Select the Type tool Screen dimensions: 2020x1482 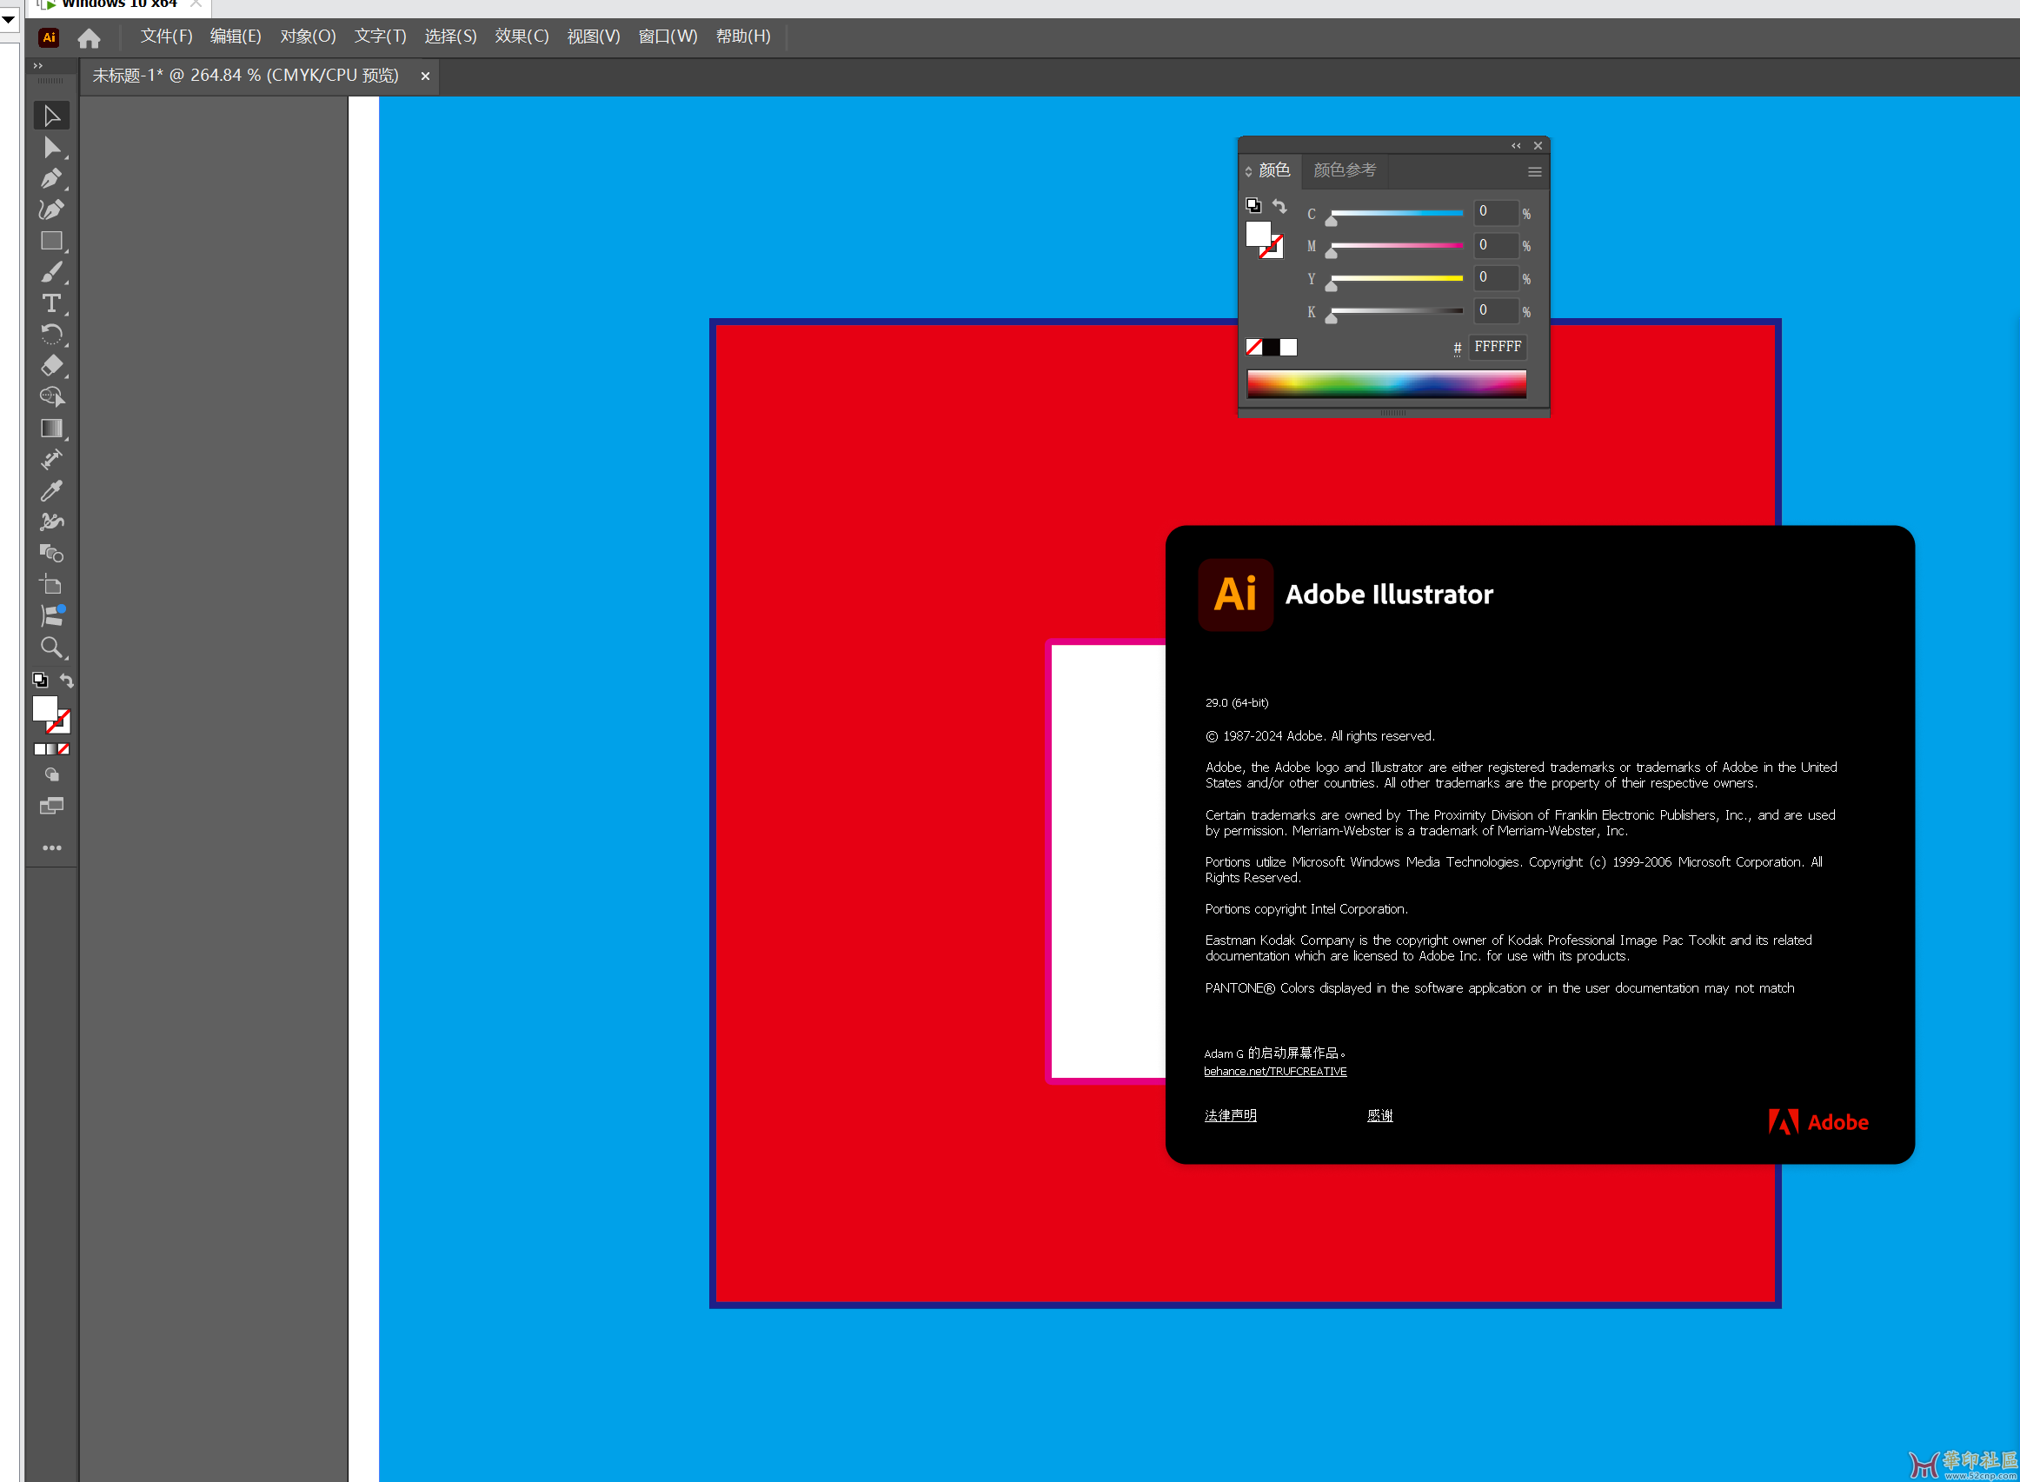point(51,303)
